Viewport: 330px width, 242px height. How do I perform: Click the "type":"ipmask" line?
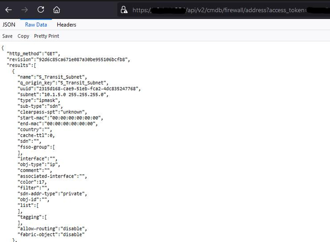pos(39,101)
